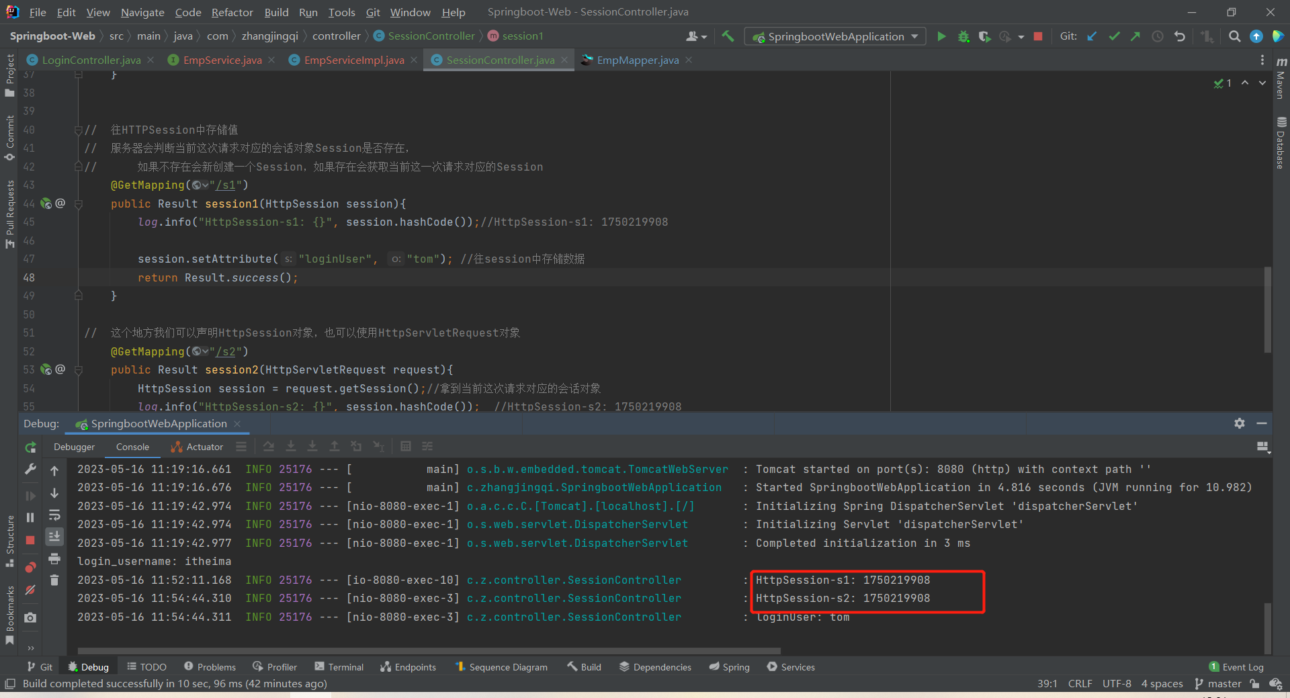Open the user/code-with-me dropdown
This screenshot has width=1290, height=698.
696,36
